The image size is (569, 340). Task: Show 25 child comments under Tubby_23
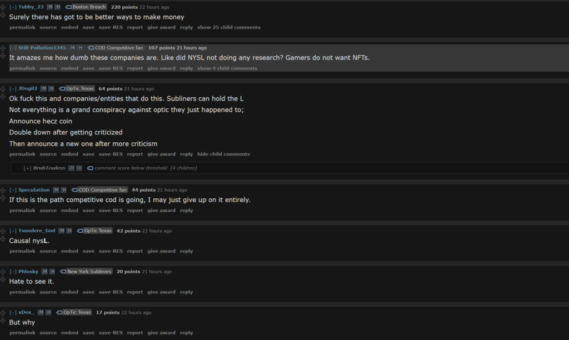coord(229,27)
